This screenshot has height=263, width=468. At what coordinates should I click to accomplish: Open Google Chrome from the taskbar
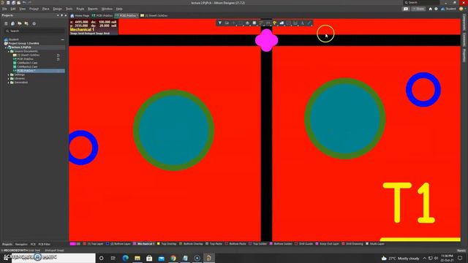click(173, 258)
